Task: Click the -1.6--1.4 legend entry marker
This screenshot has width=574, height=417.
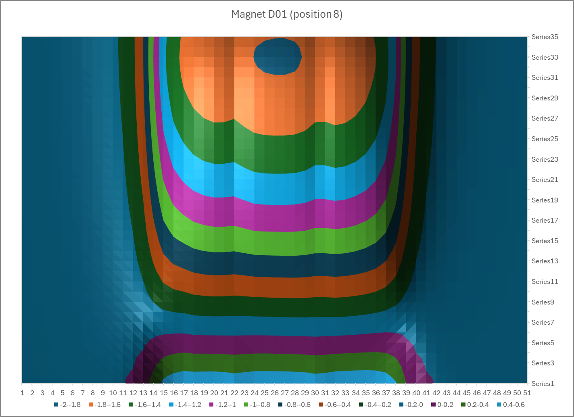Action: pyautogui.click(x=131, y=404)
